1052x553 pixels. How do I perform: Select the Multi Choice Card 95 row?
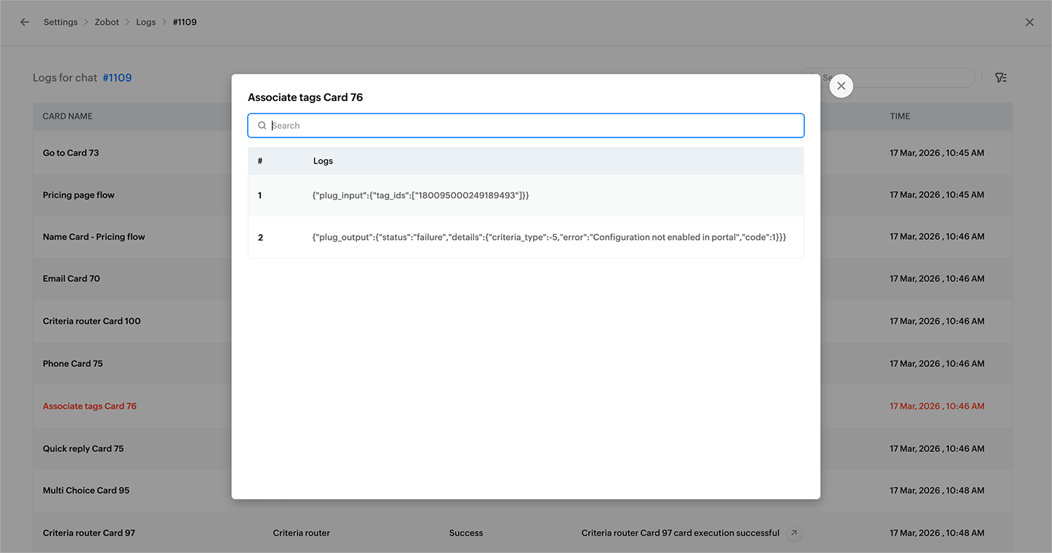point(522,491)
